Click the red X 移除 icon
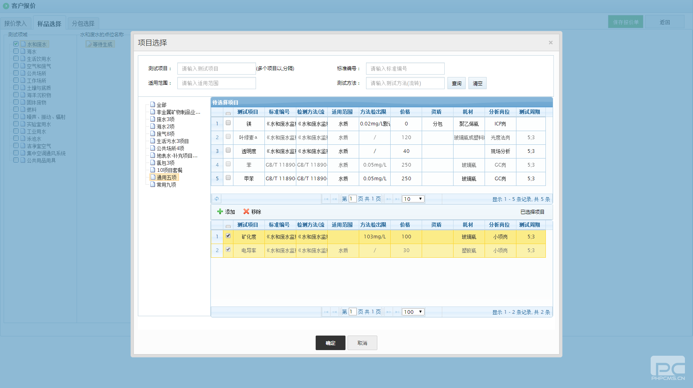Screen dimensions: 693x388 point(246,212)
